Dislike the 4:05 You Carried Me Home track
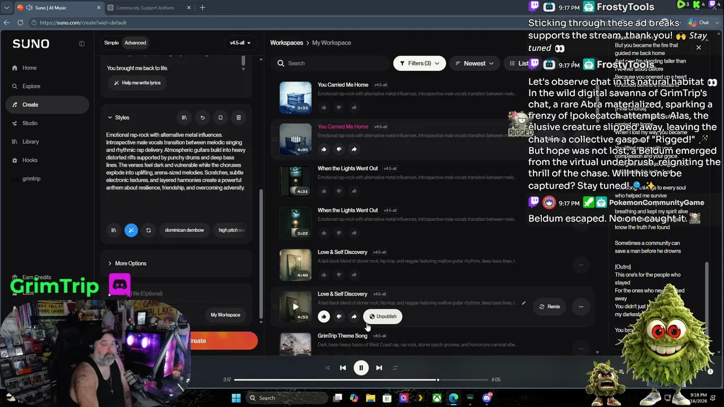Screen dimensions: 724x407 click(339, 149)
